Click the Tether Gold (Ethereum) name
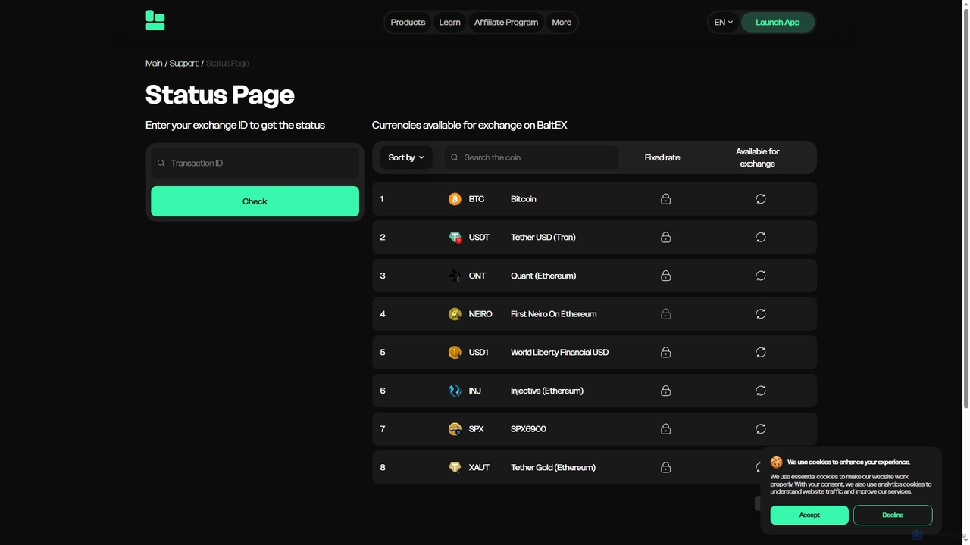Image resolution: width=970 pixels, height=545 pixels. (553, 468)
